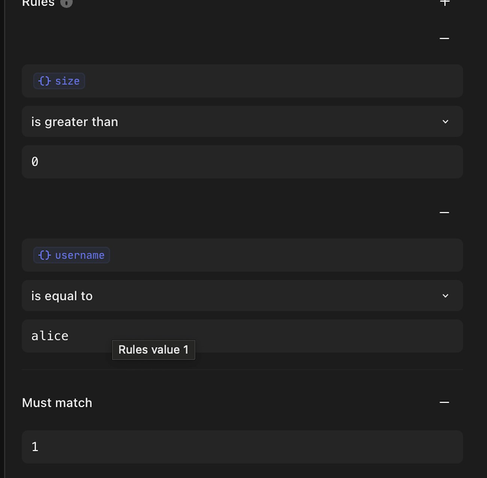
Task: Click curly braces icon on size chip
Action: pyautogui.click(x=44, y=81)
